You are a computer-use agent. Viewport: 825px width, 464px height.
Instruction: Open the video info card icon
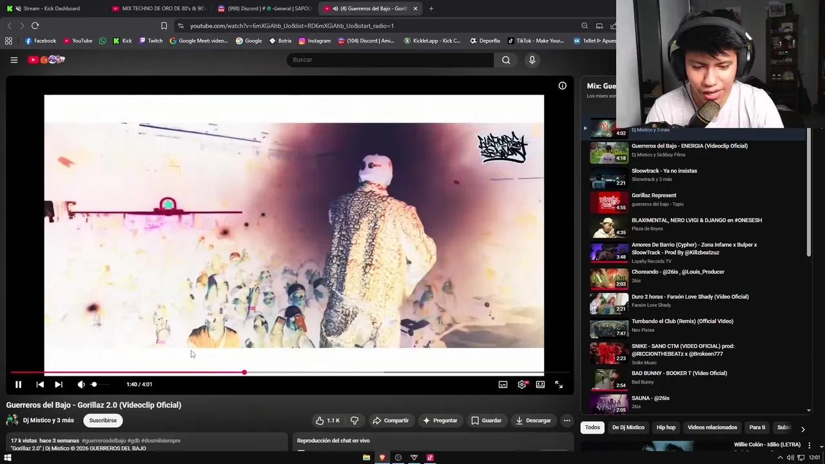562,86
